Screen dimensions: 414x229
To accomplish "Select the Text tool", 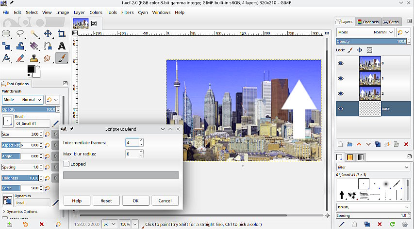I will pos(62,46).
